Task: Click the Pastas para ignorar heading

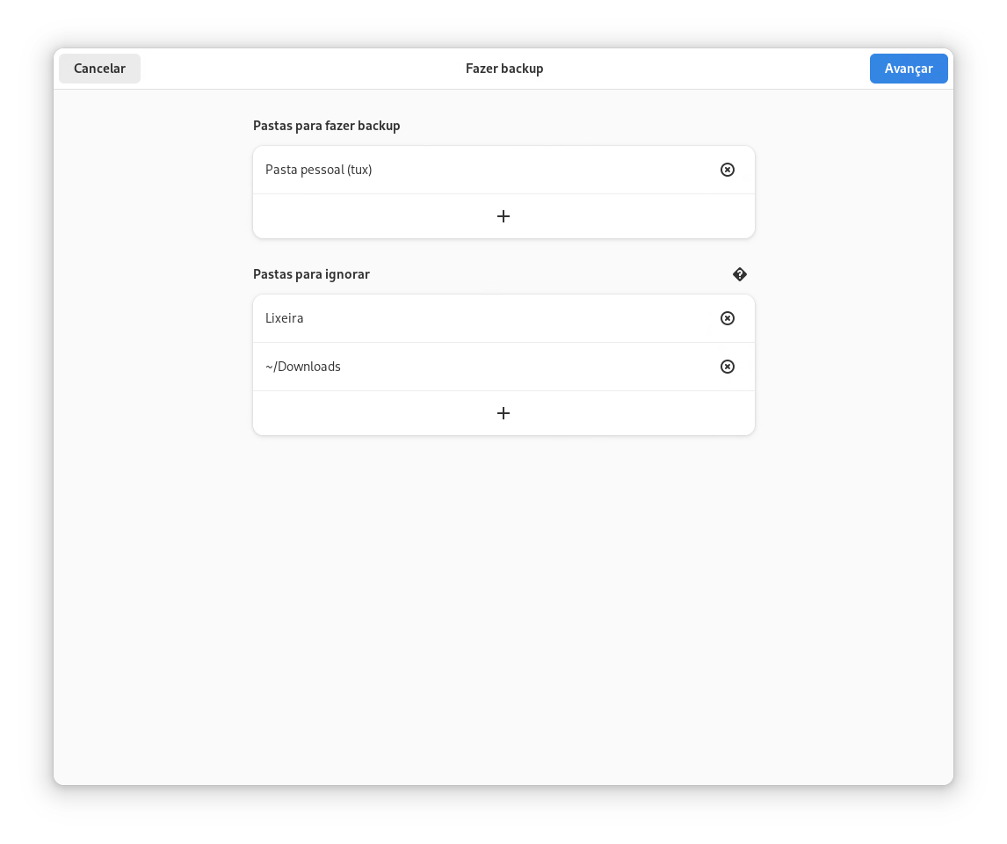Action: (311, 274)
